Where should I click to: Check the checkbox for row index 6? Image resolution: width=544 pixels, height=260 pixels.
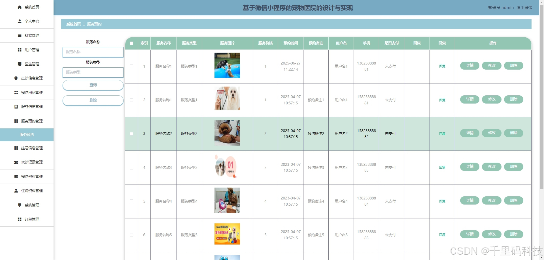[x=131, y=235]
